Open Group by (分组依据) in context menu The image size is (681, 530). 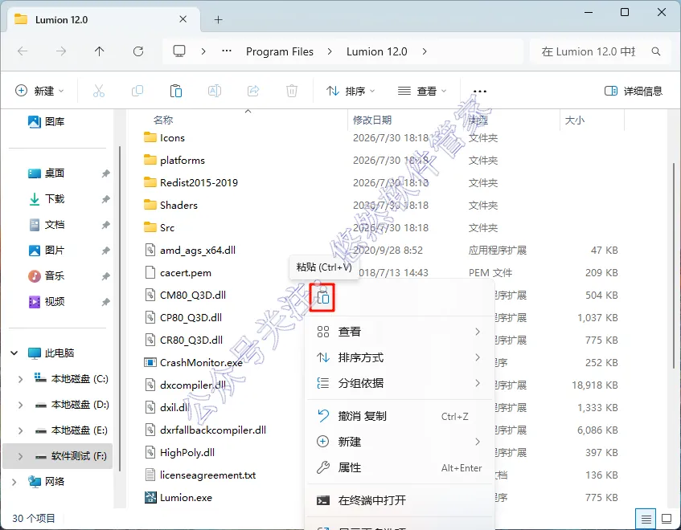[x=399, y=383]
